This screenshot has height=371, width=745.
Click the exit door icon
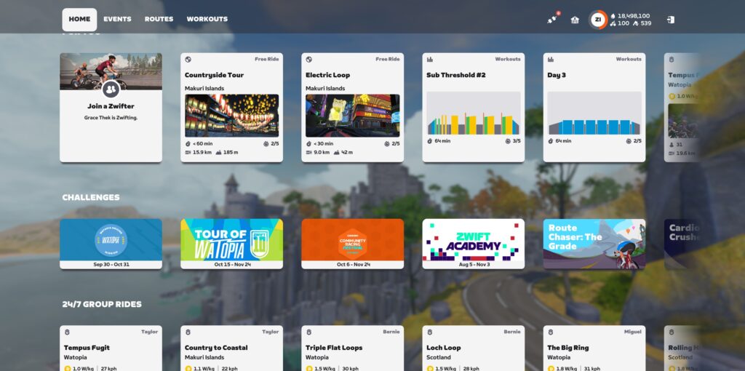670,20
